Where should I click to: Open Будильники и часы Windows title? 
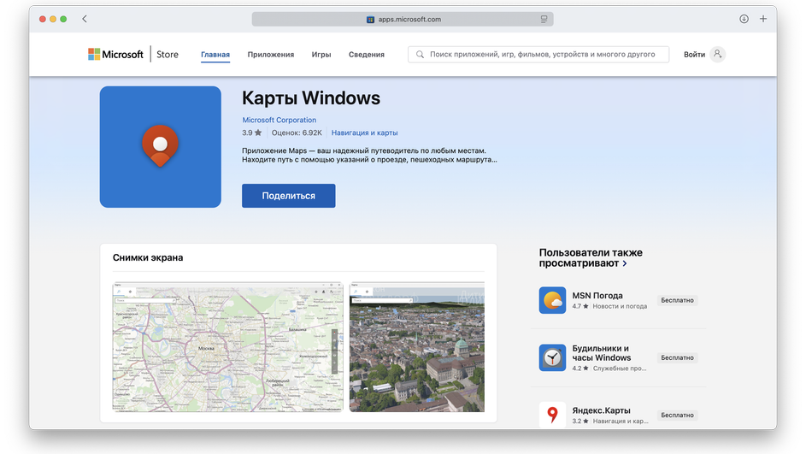[x=602, y=353]
